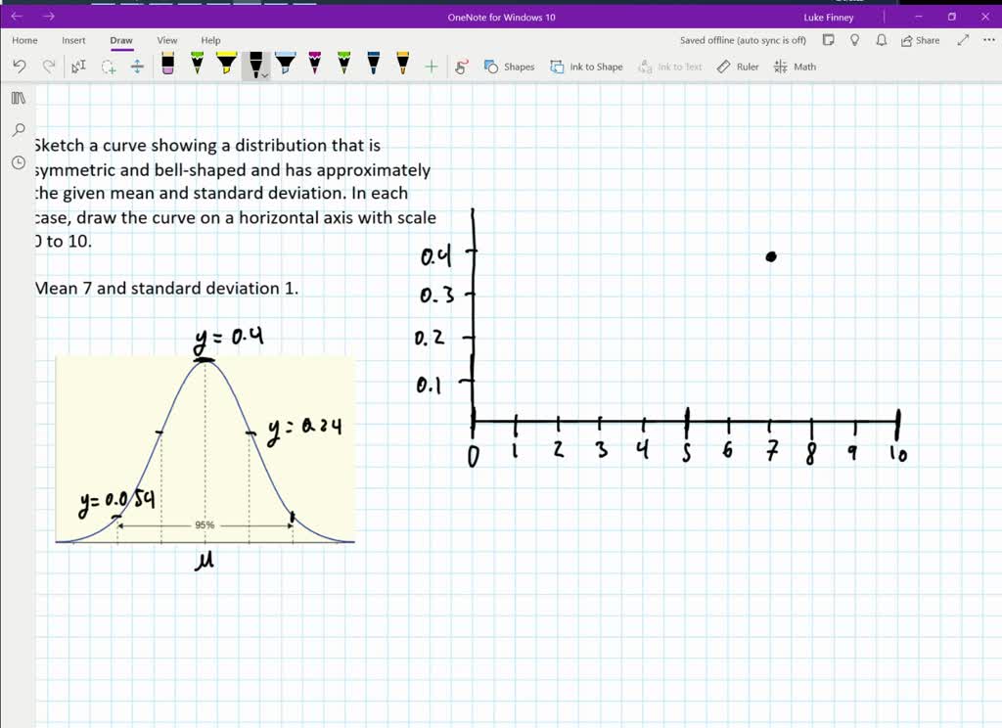Screen dimensions: 1002x728
Task: Open the Shapes gallery
Action: (509, 67)
